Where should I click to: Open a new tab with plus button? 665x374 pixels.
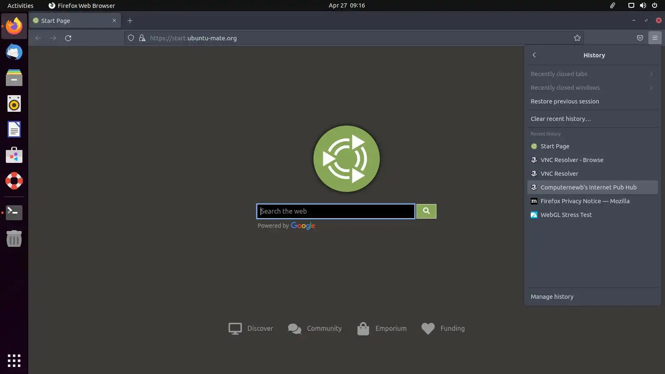[130, 21]
